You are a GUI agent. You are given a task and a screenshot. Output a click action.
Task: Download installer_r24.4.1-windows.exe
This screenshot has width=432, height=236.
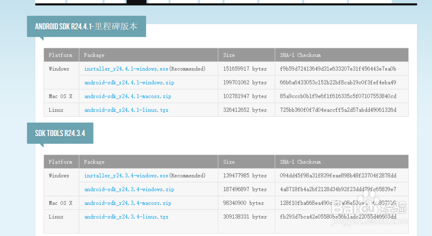tap(126, 69)
